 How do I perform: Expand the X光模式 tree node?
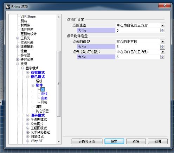(x=28, y=124)
